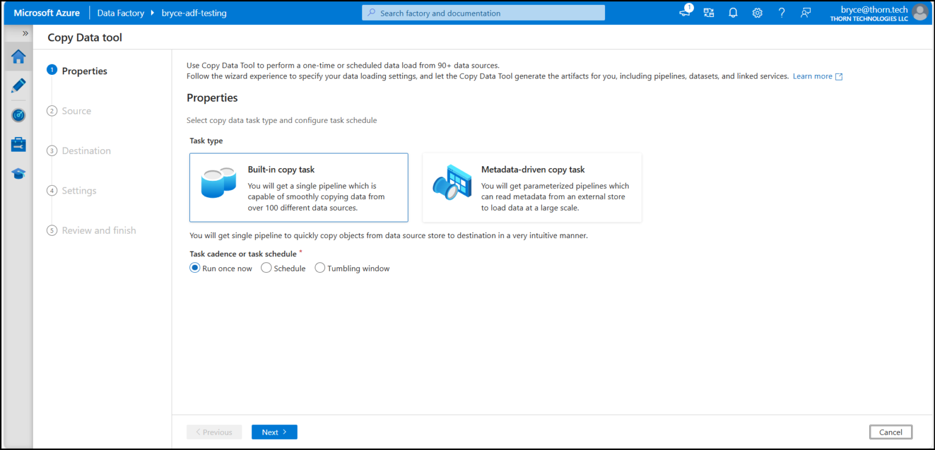The height and width of the screenshot is (450, 935).
Task: Open the Monitor hub gauge icon
Action: coord(18,114)
